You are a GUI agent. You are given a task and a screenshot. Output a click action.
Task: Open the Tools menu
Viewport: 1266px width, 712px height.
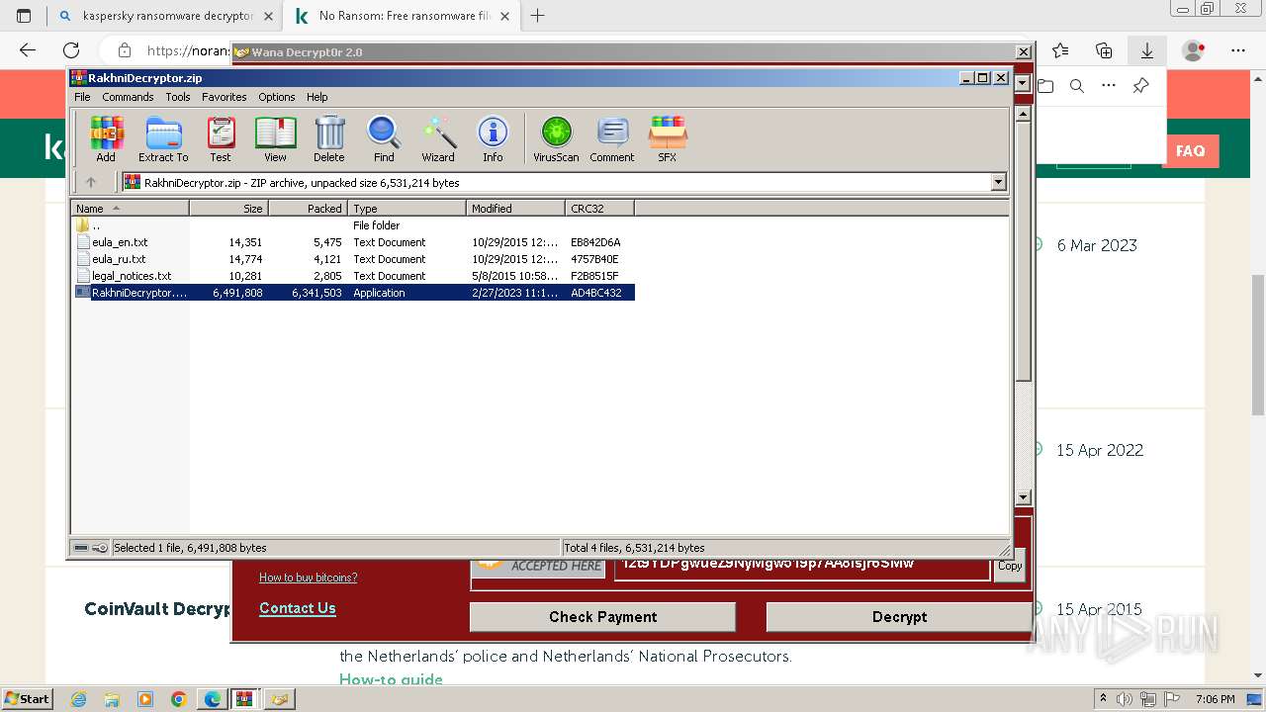(178, 97)
